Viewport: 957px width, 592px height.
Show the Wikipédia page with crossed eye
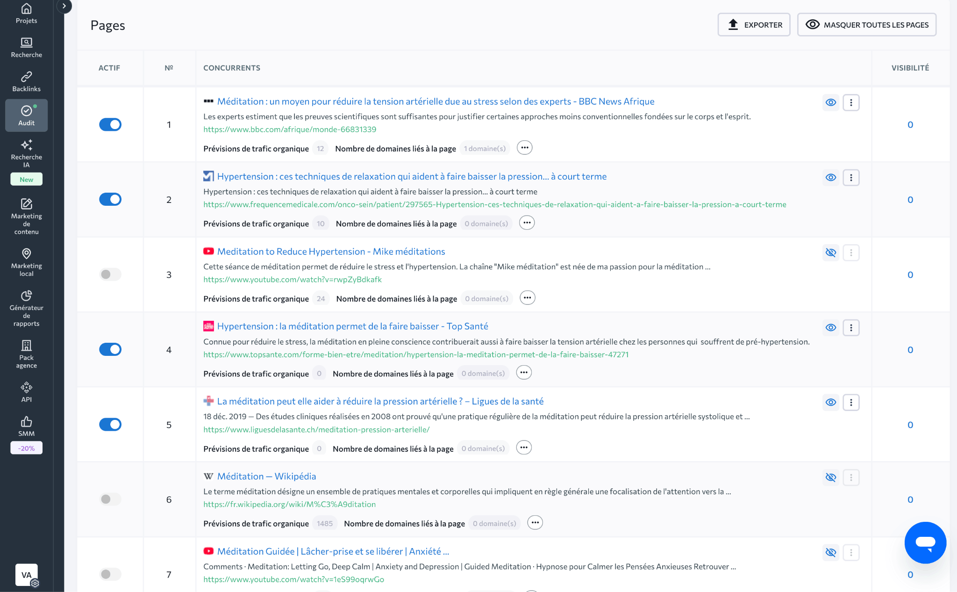[x=830, y=477]
